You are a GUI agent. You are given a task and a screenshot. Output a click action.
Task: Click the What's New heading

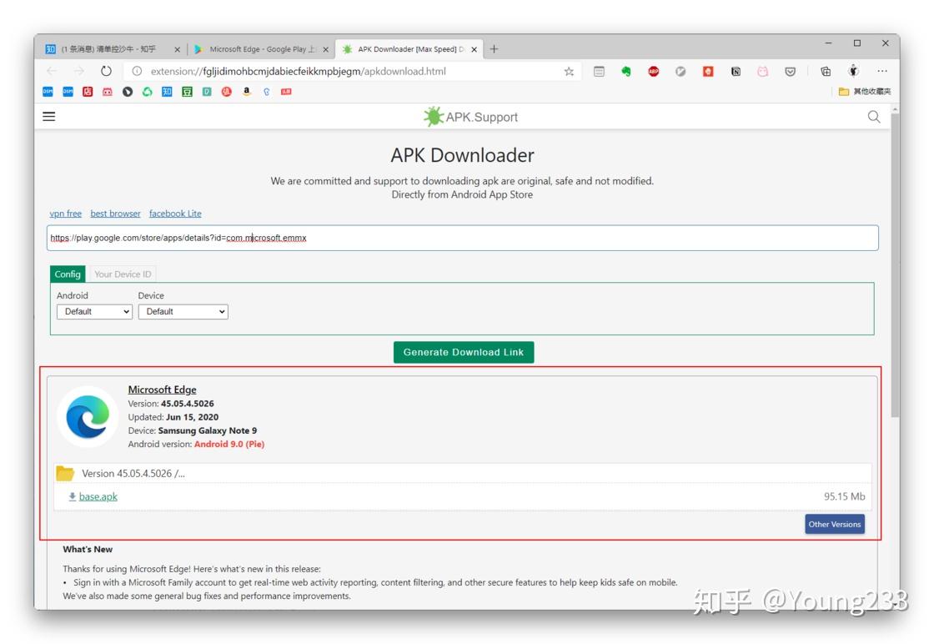click(x=88, y=549)
